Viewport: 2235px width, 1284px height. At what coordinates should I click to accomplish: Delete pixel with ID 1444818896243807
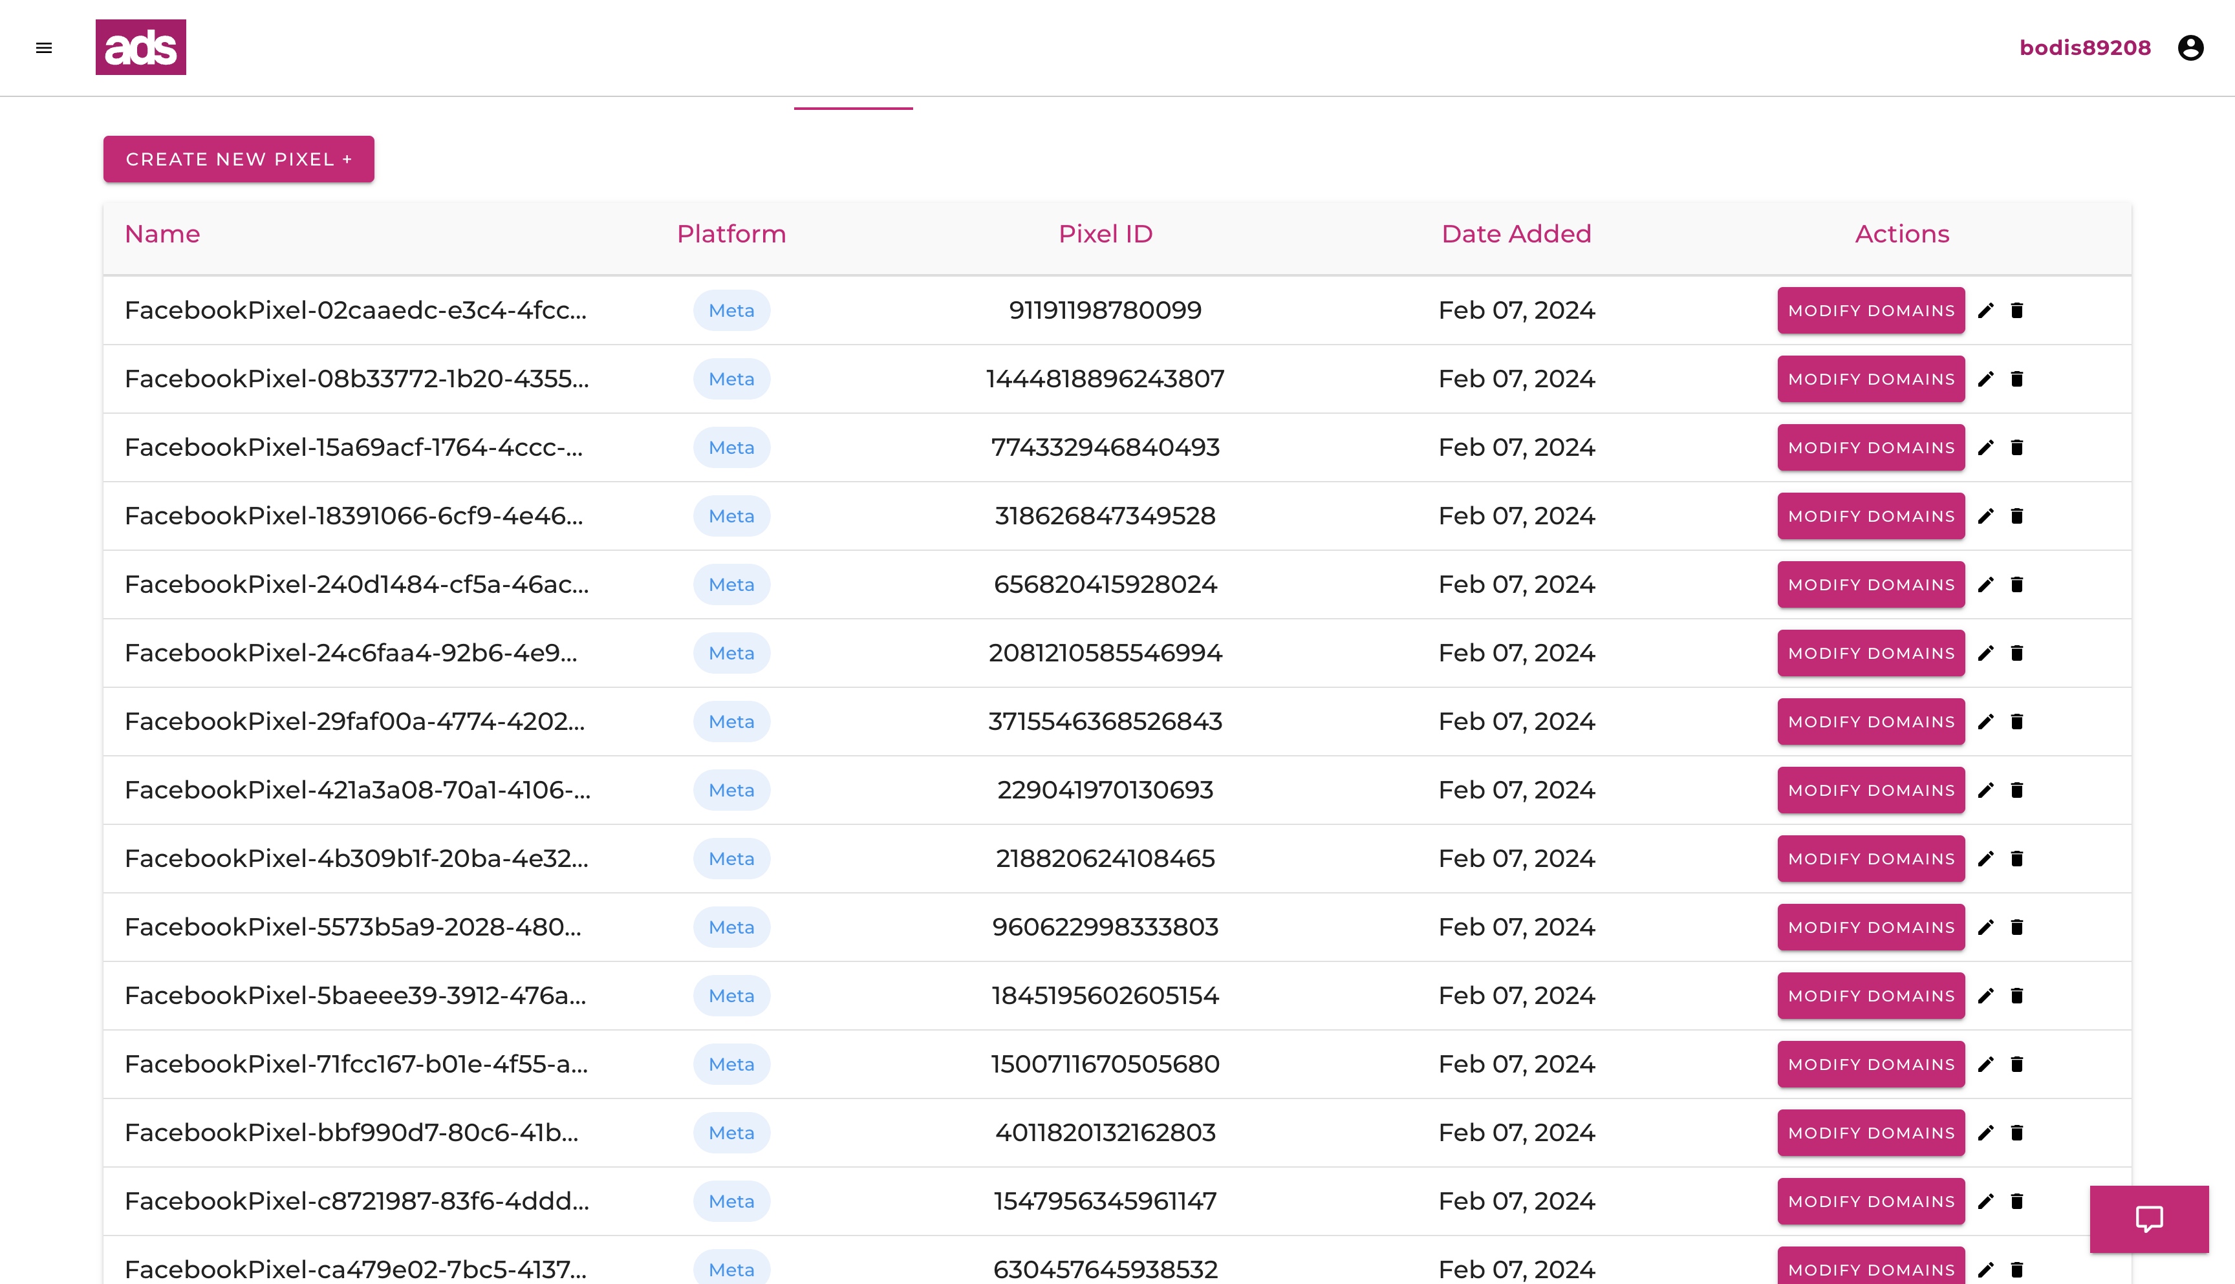pos(2016,380)
